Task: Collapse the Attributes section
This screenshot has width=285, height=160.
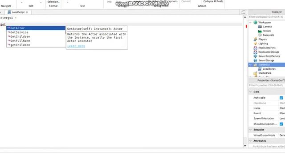Action: pos(250,141)
